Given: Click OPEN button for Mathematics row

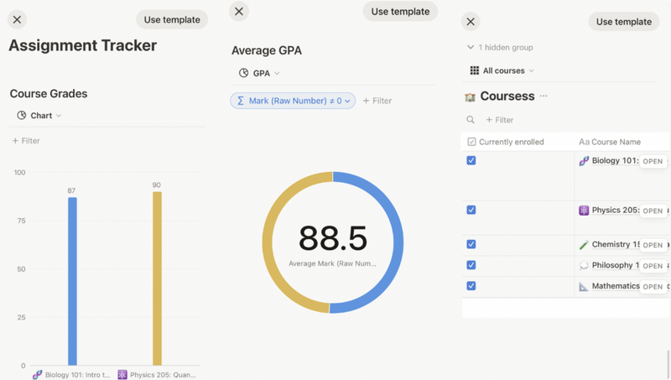Looking at the screenshot, I should click(x=653, y=286).
